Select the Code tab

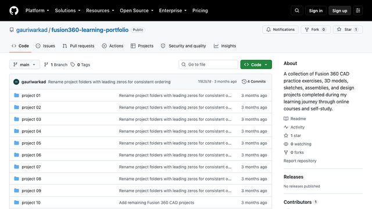(20, 46)
